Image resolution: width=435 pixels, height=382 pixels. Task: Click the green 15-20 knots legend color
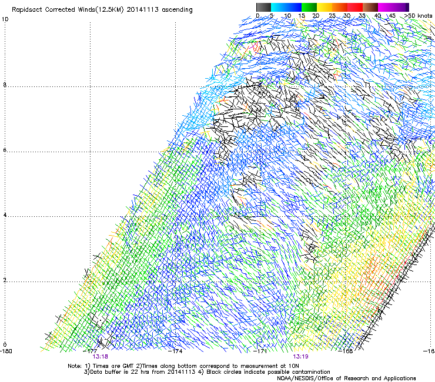(309, 7)
